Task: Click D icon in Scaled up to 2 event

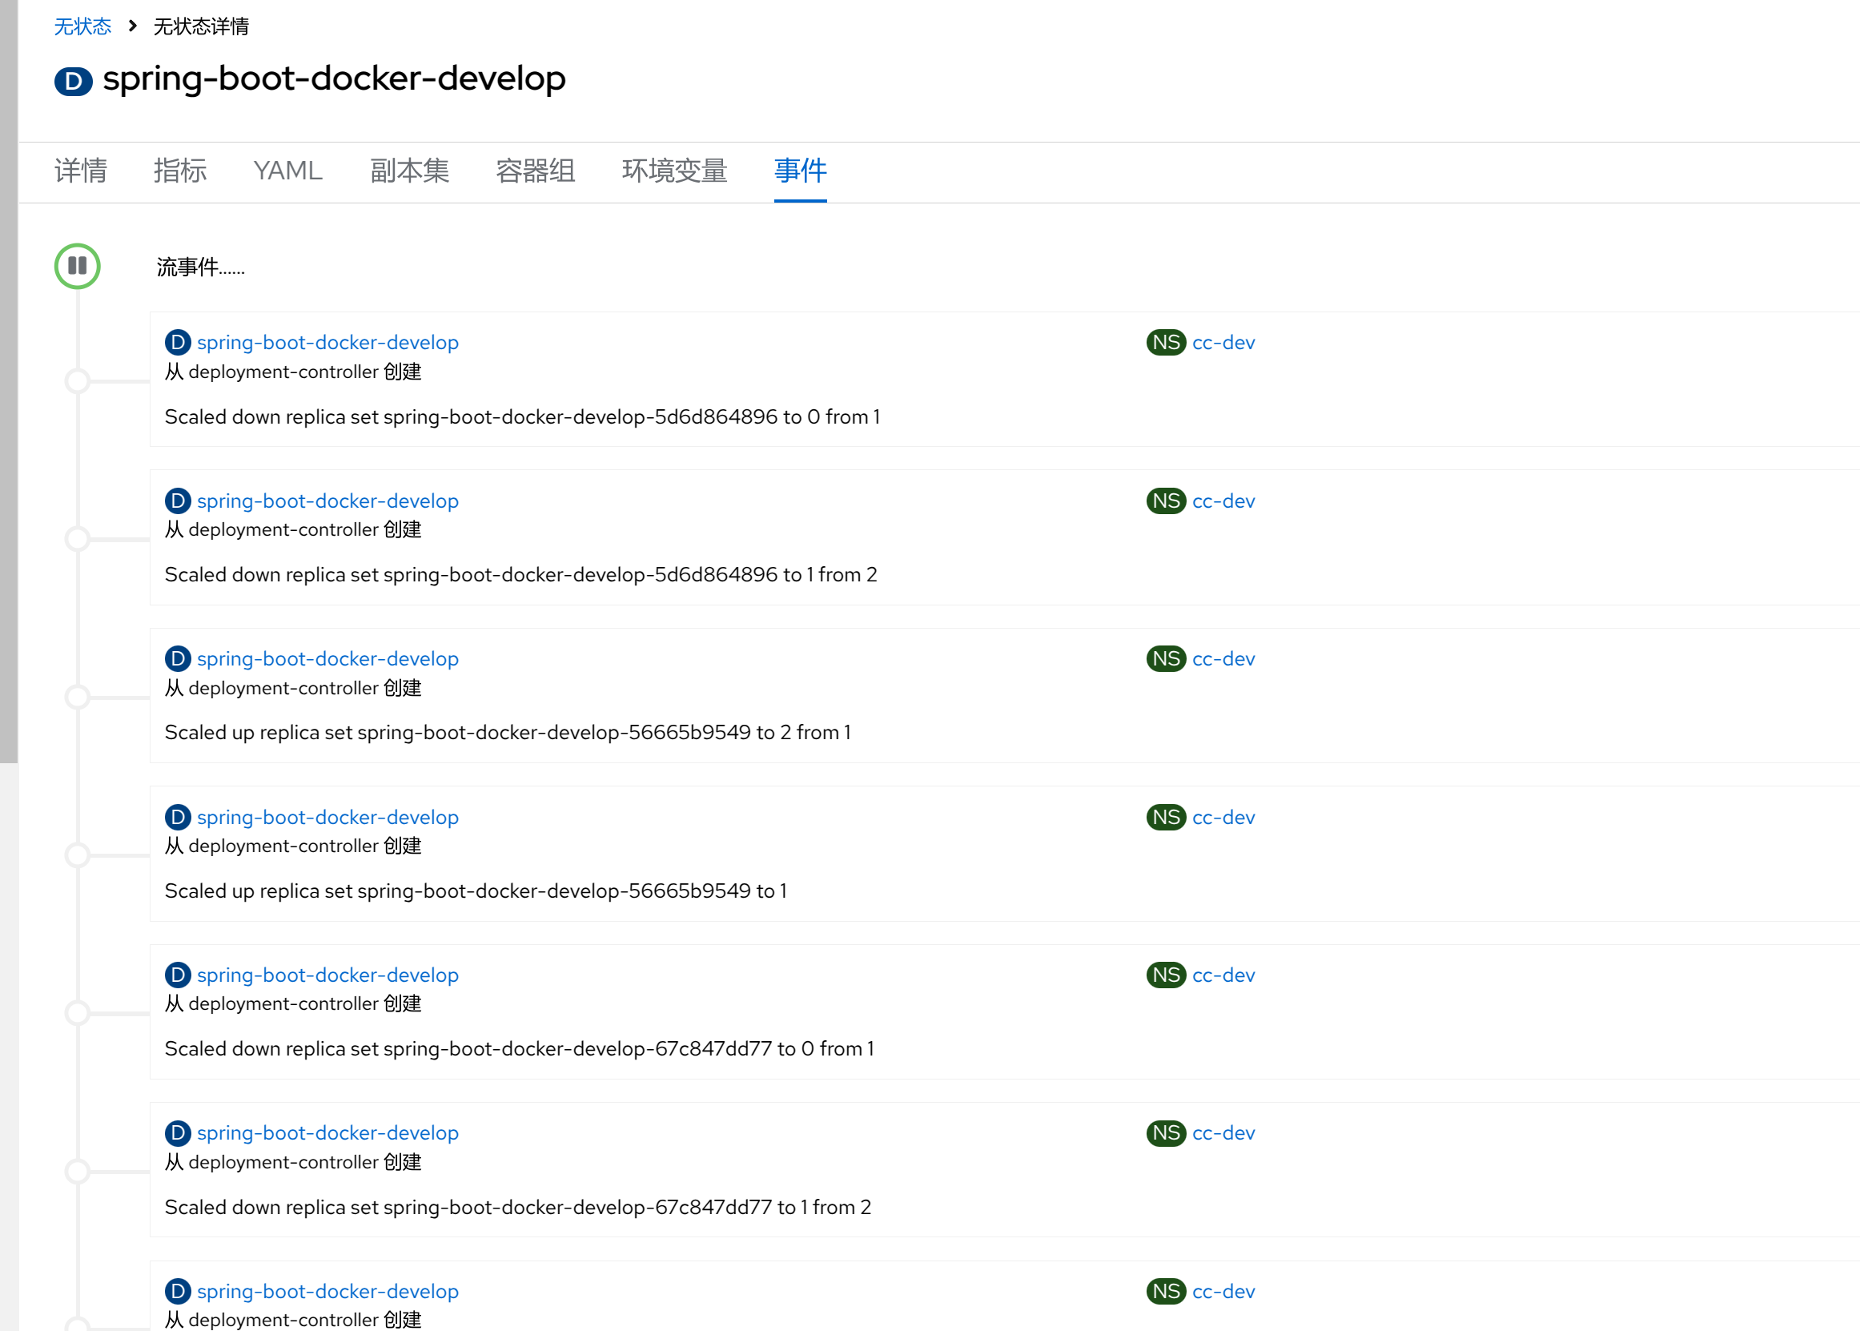Action: (177, 659)
